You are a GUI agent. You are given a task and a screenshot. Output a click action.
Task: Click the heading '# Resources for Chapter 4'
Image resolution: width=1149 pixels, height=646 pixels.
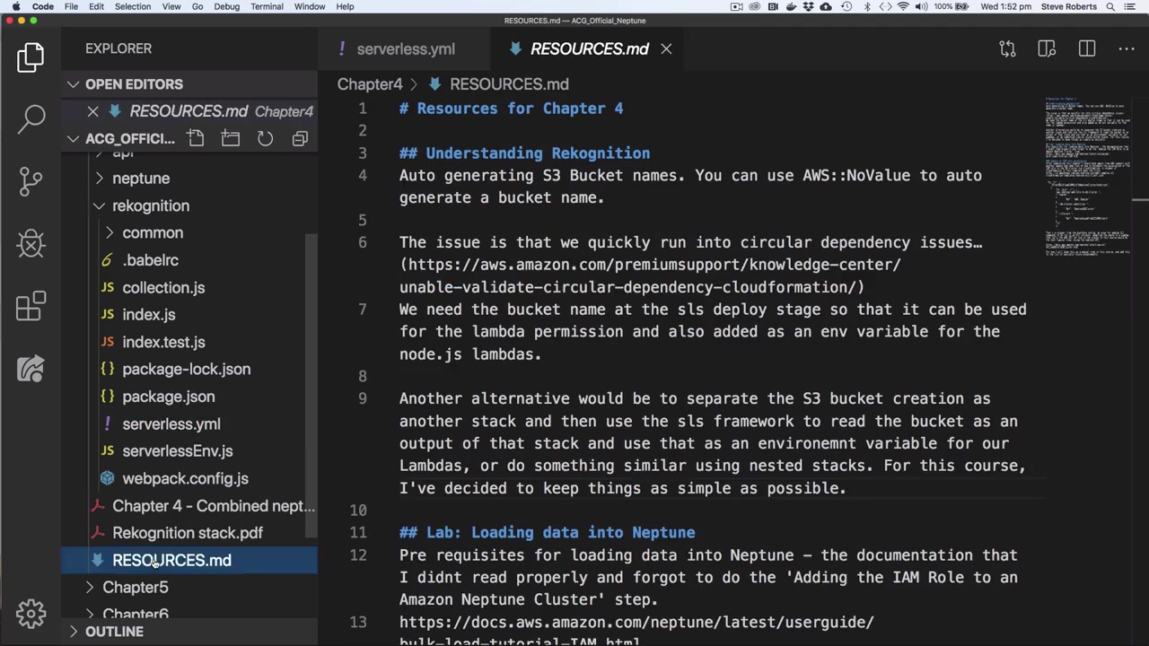tap(511, 109)
